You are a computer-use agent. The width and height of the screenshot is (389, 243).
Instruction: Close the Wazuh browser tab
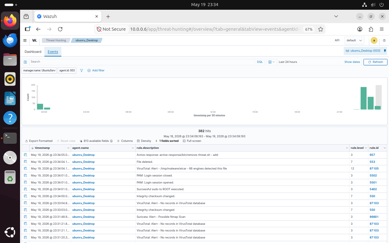pos(97,16)
